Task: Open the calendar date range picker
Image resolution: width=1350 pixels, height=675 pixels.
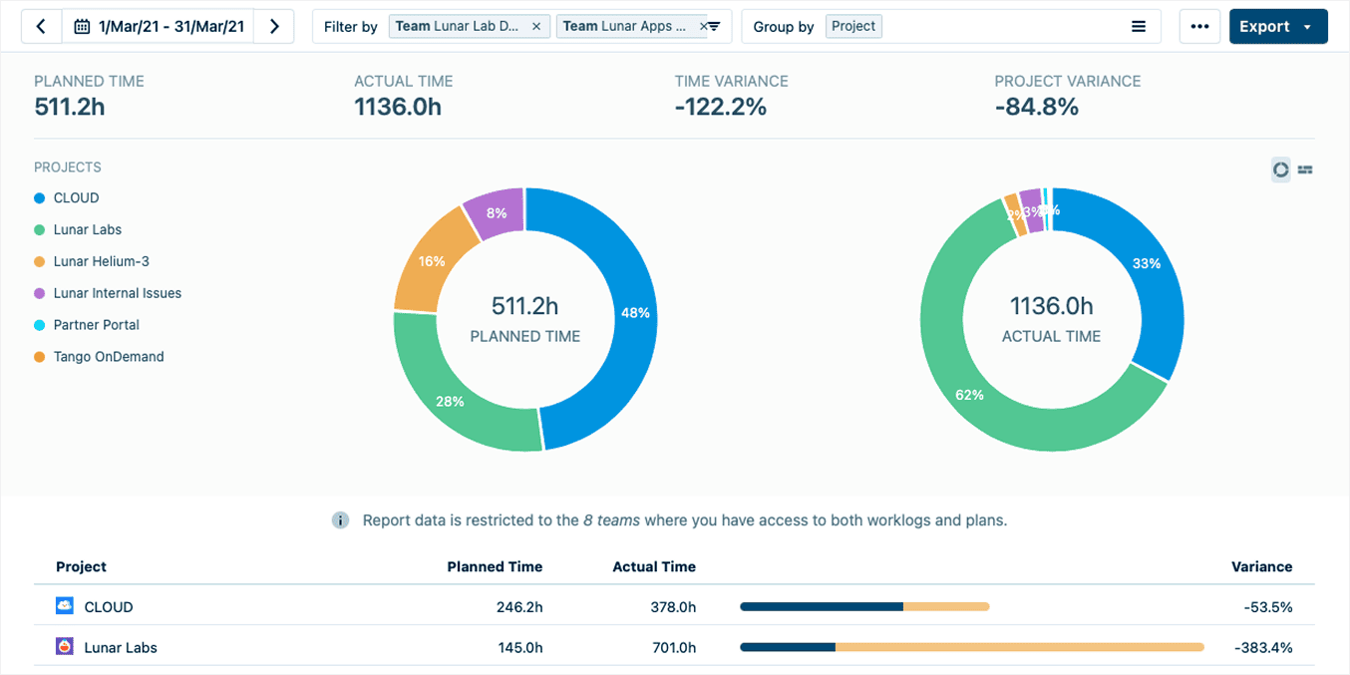Action: click(x=159, y=27)
